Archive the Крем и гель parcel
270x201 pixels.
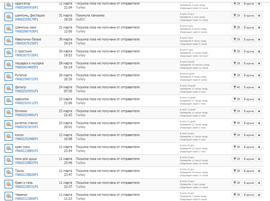(x=249, y=183)
